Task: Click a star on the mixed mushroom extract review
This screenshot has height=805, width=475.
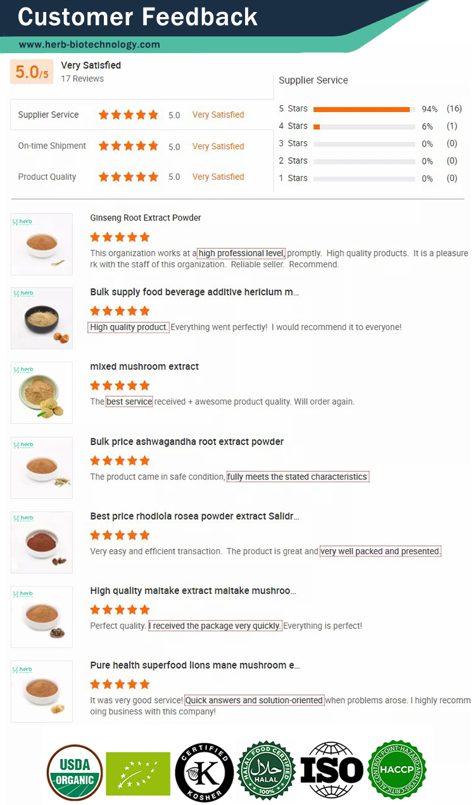Action: coord(120,385)
